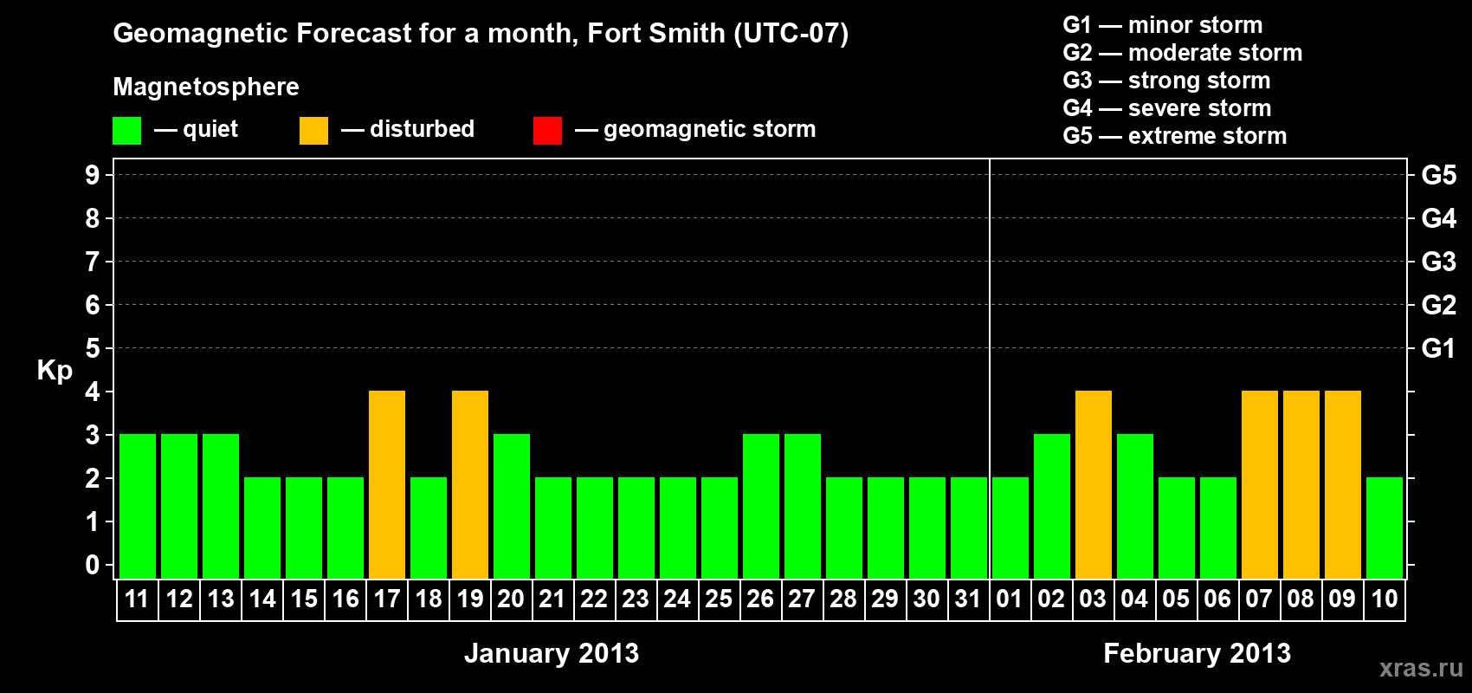Image resolution: width=1472 pixels, height=693 pixels.
Task: Click the orange disturbed legend swatch
Action: point(313,131)
